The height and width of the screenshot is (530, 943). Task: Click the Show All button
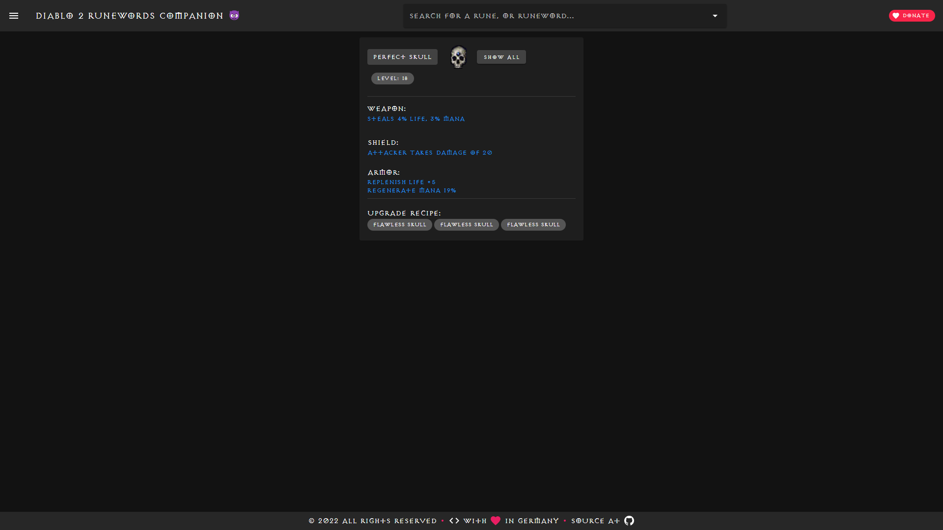click(x=501, y=57)
